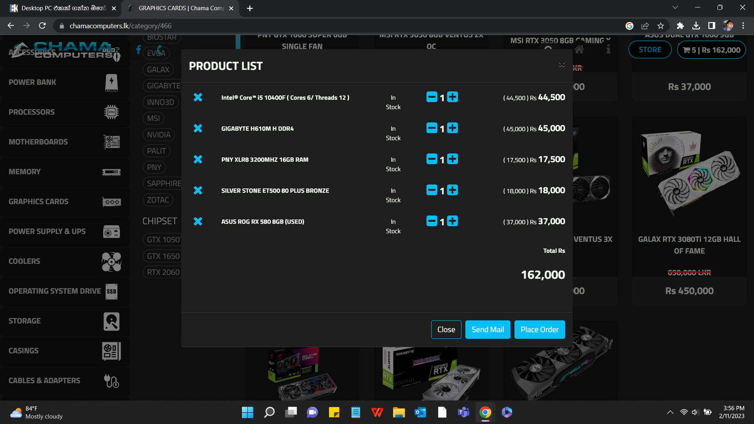Open CABLES & ADAPTERS category

[x=65, y=381]
